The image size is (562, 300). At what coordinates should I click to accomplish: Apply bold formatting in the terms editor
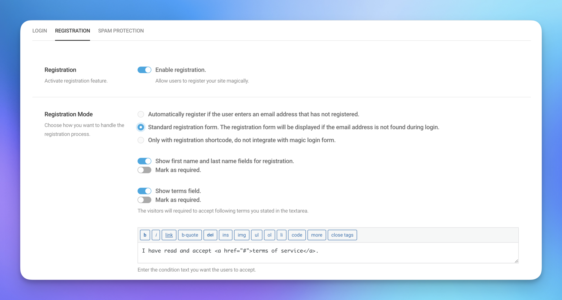(145, 235)
